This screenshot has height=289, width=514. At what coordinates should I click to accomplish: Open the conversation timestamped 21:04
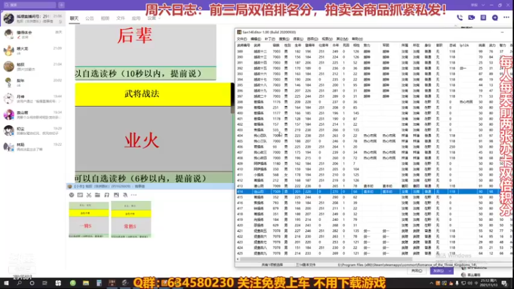[33, 67]
